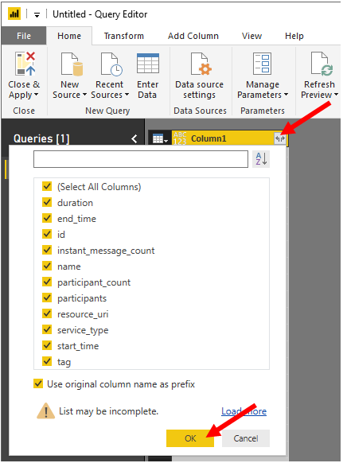Click the list incomplete warning icon

click(x=46, y=411)
